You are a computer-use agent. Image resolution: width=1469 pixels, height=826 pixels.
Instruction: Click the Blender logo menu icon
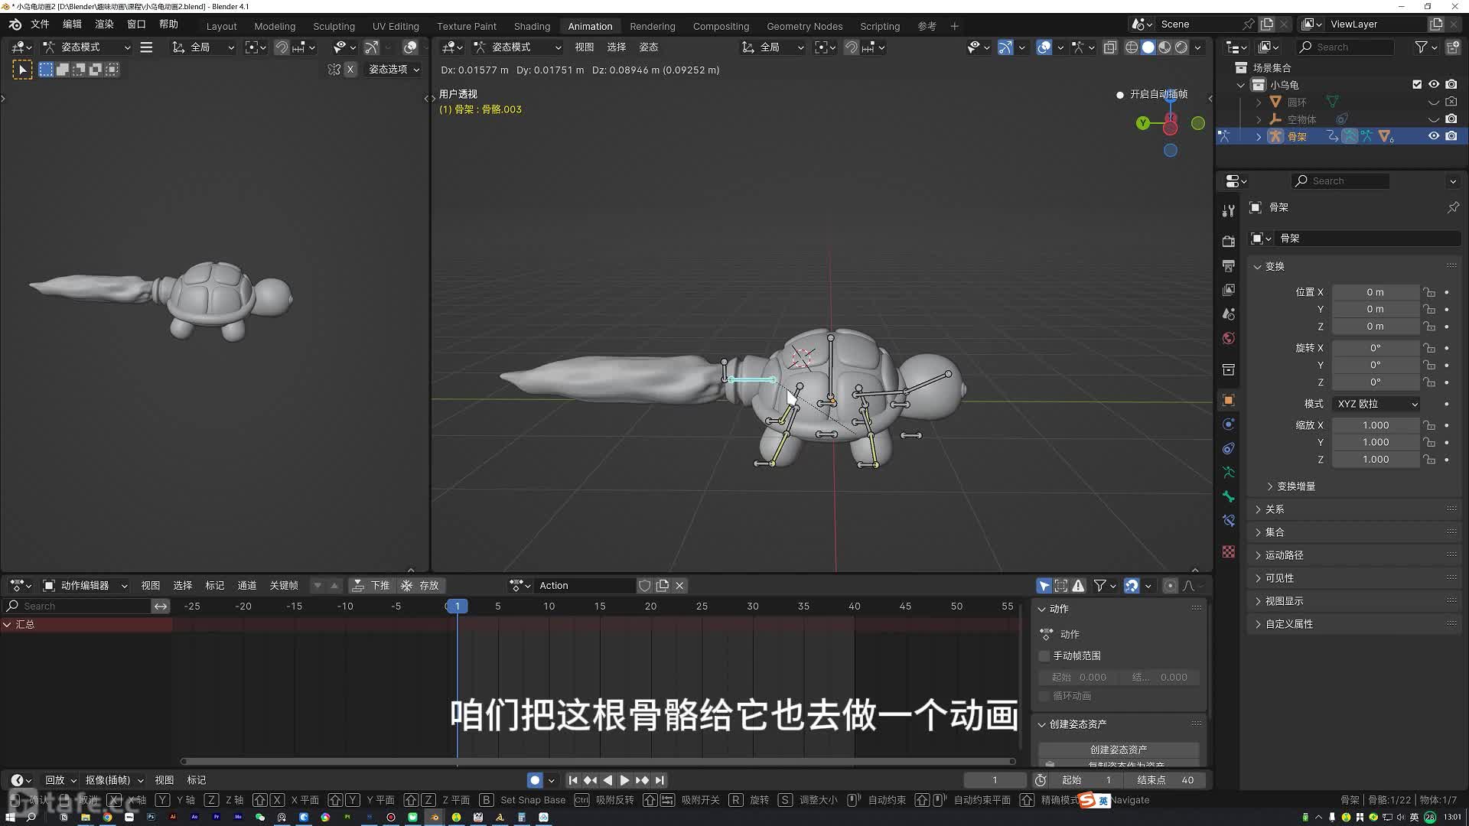pyautogui.click(x=15, y=24)
